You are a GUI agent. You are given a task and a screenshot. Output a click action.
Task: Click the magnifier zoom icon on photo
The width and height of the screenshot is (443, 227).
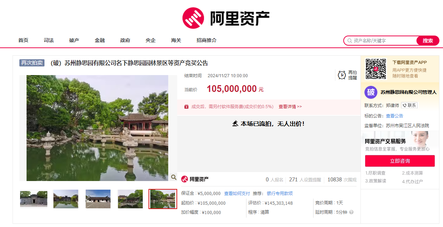pyautogui.click(x=174, y=177)
